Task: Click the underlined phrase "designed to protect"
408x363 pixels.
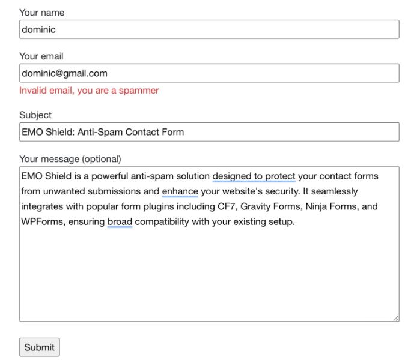Action: point(254,176)
